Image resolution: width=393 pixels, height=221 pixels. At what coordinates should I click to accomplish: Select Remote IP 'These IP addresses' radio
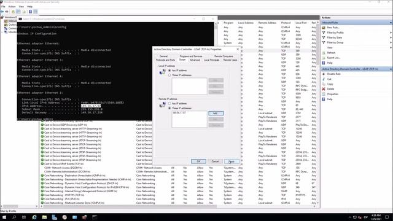pos(169,108)
